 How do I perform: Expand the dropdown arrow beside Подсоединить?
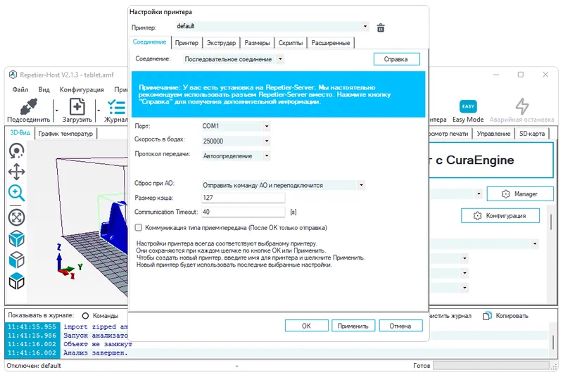tap(56, 110)
